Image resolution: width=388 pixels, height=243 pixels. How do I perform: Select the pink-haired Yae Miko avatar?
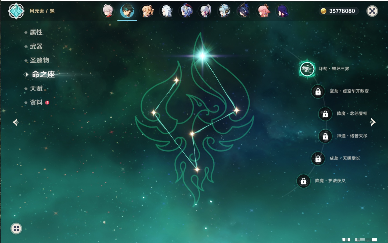[263, 11]
